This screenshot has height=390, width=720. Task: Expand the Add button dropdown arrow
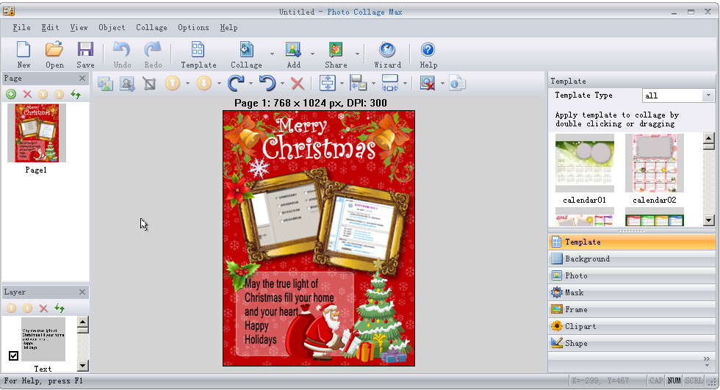pos(312,54)
